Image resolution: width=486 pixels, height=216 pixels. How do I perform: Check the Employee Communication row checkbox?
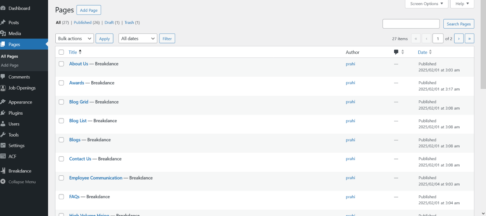61,178
